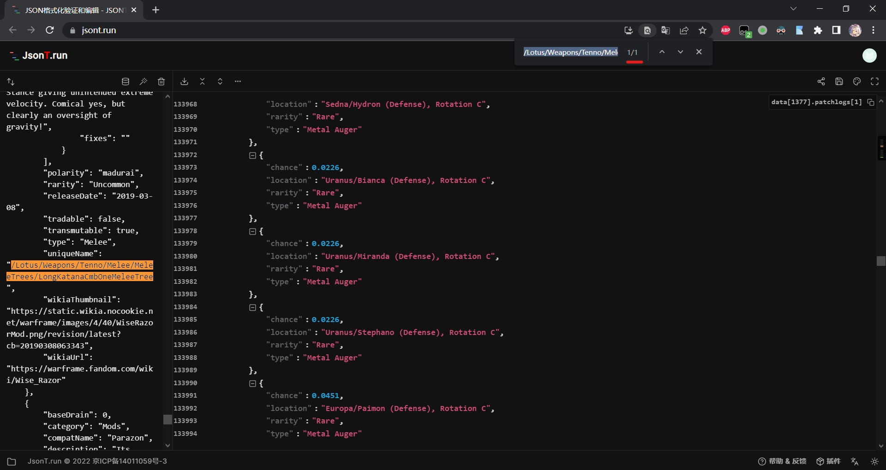This screenshot has width=886, height=470.
Task: Collapse the object containing Uranus/Bianca location
Action: pos(252,155)
